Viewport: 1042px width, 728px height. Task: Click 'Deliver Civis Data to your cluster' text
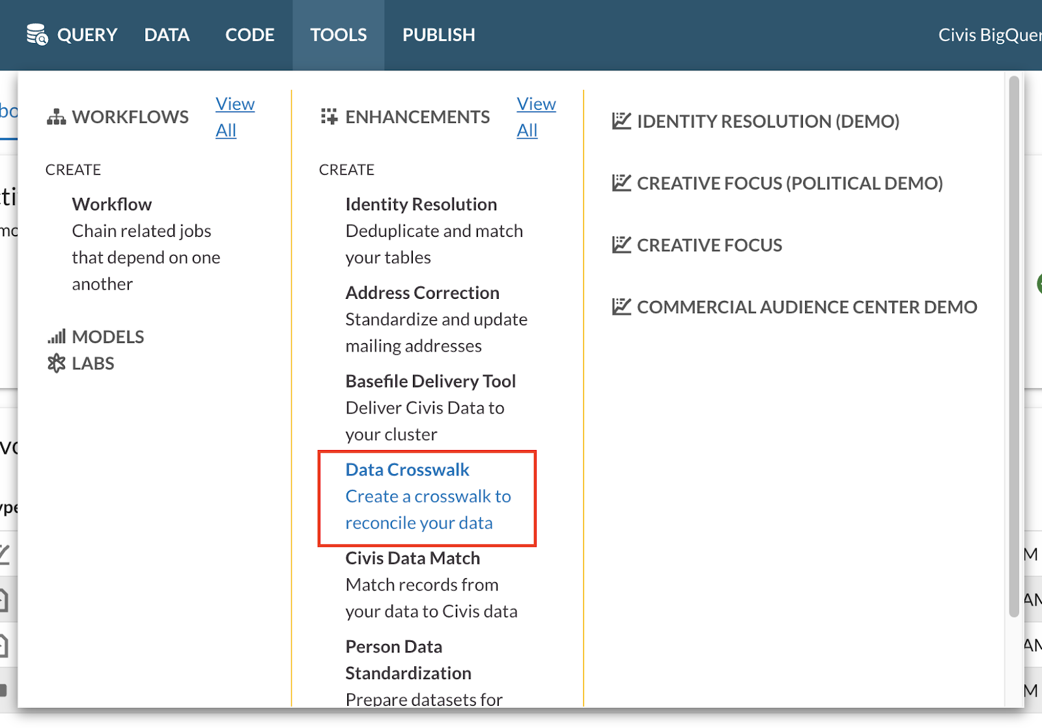425,421
